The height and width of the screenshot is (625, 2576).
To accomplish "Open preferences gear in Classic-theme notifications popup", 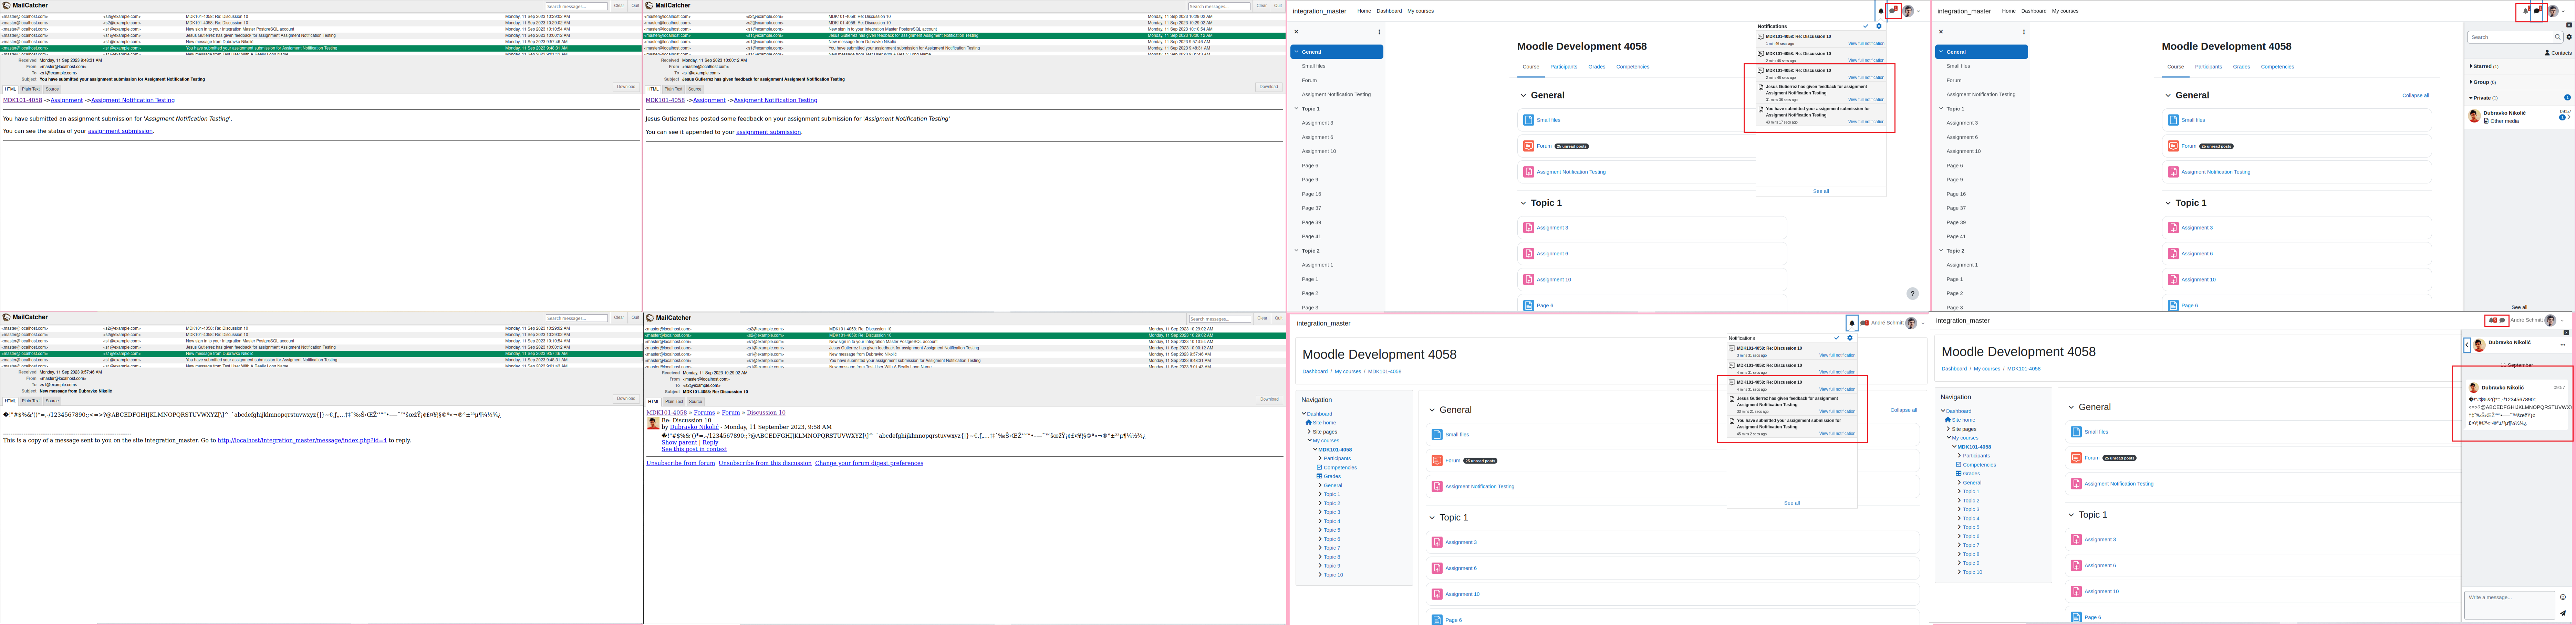I will (x=1850, y=338).
